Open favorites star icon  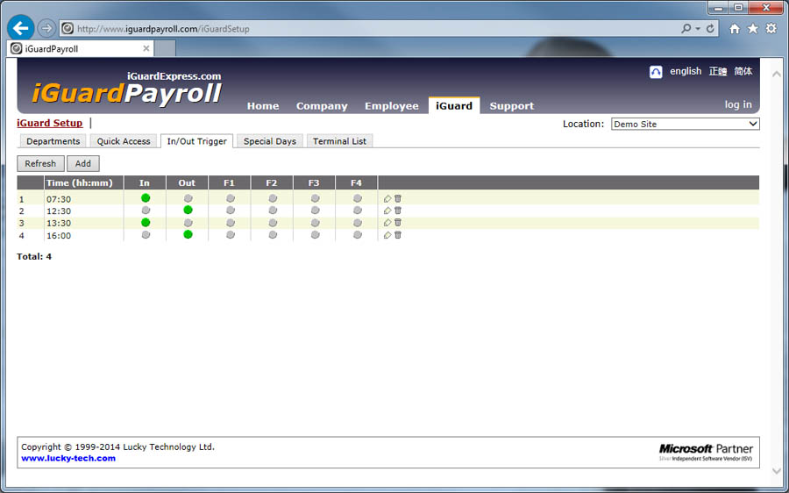(x=753, y=29)
